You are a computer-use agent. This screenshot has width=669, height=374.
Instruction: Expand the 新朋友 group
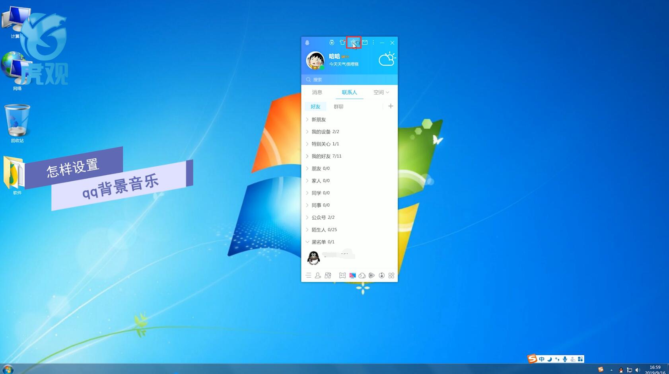[x=349, y=119]
